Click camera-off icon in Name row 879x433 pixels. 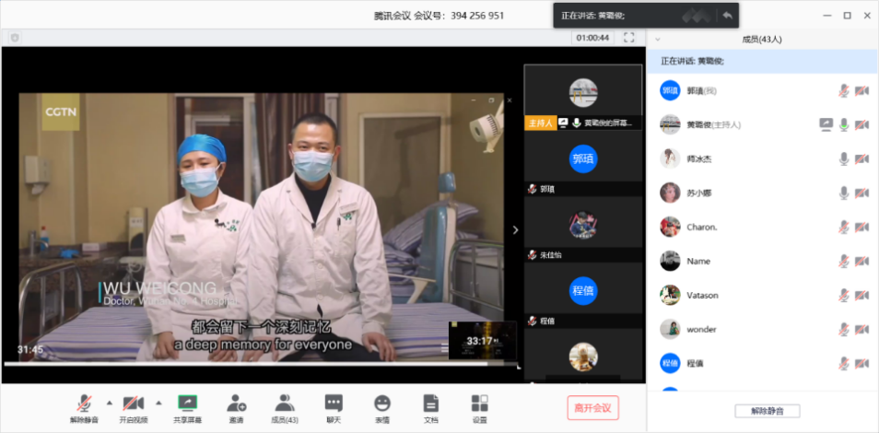(861, 262)
